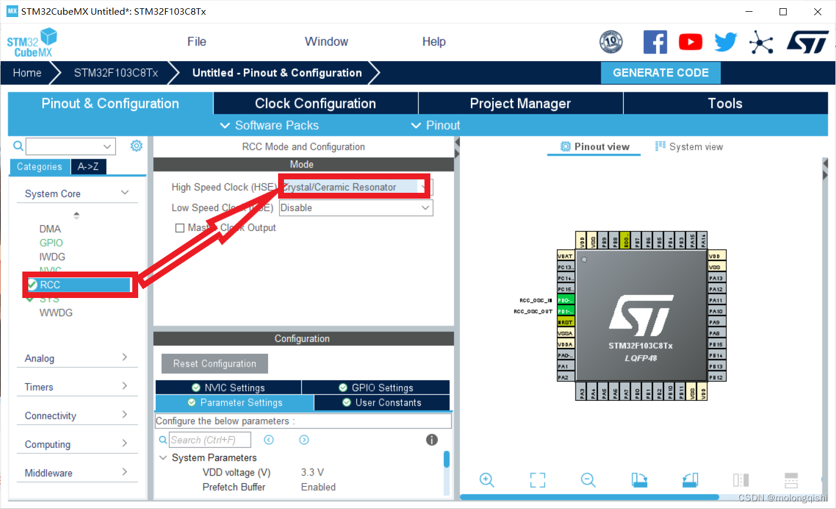Open the Window menu
Screen dimensions: 836x509
click(x=326, y=42)
